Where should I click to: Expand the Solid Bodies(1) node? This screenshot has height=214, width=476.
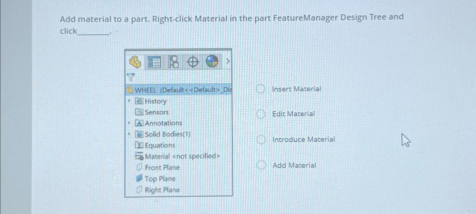[x=129, y=134]
